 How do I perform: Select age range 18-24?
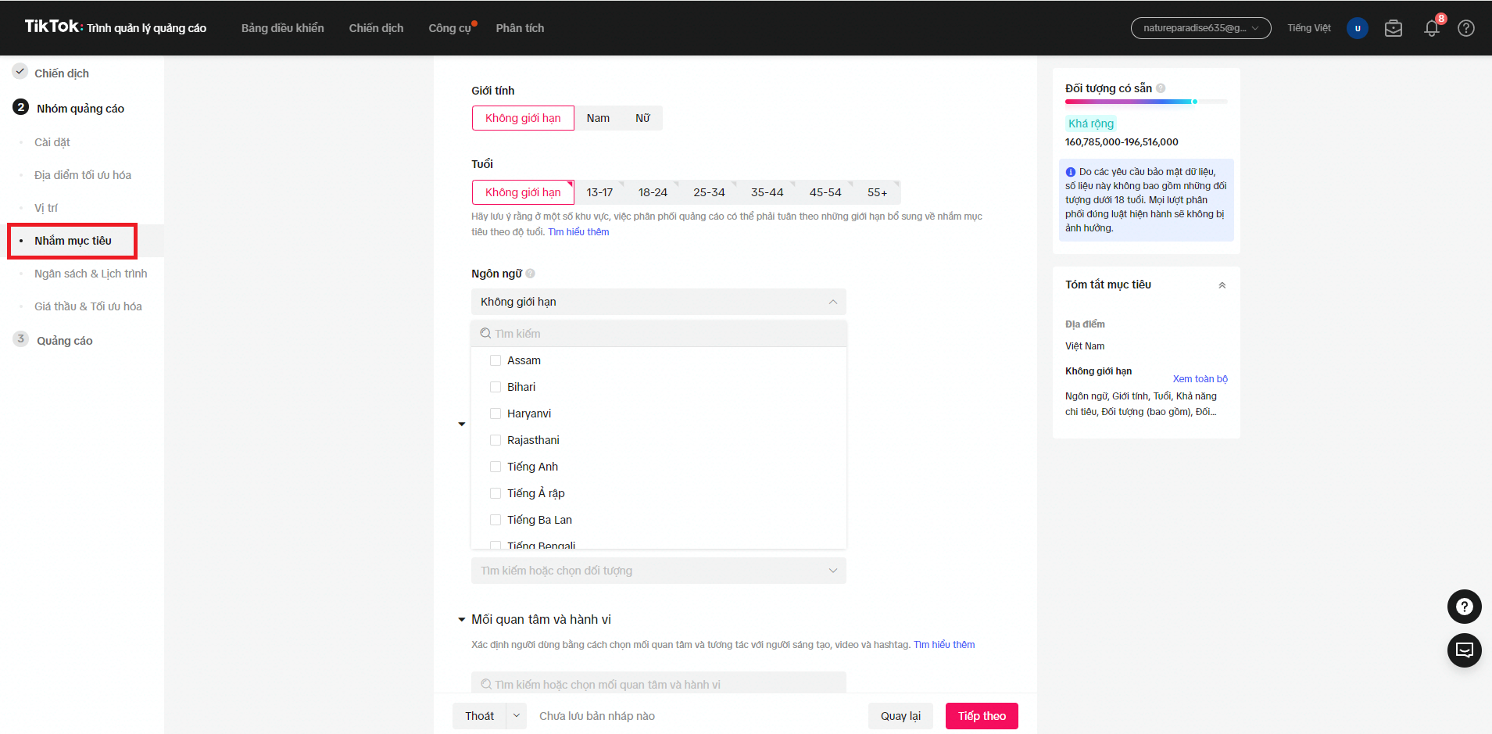click(x=653, y=192)
